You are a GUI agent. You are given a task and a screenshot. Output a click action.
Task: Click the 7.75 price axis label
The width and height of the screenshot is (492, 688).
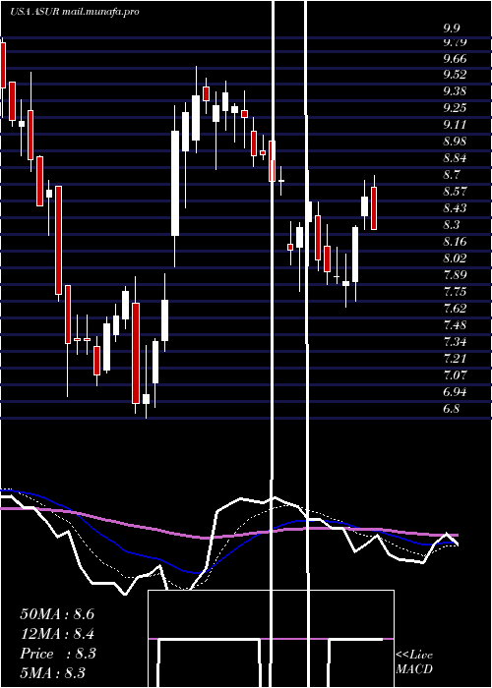point(455,292)
